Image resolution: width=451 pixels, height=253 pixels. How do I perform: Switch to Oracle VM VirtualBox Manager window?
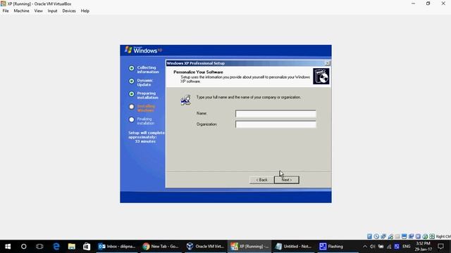205,247
